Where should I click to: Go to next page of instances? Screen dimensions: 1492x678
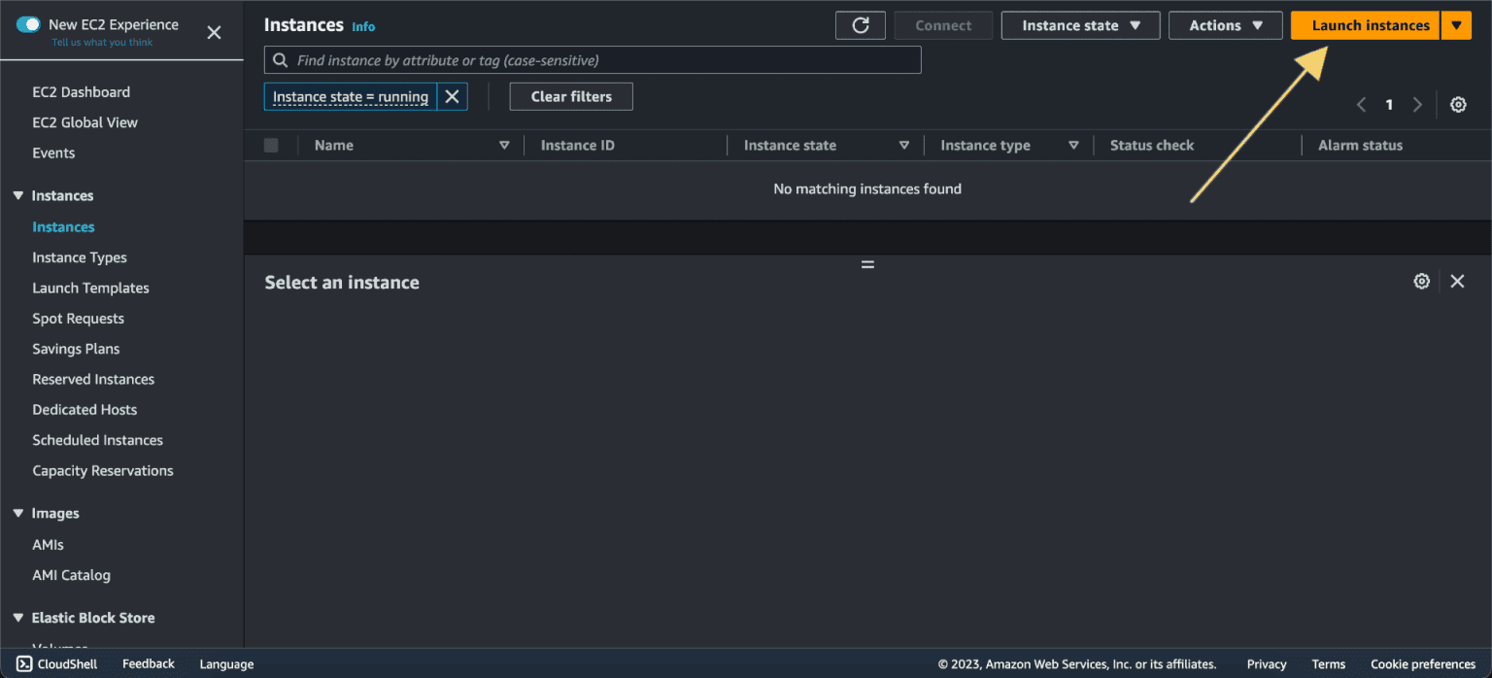click(1417, 105)
